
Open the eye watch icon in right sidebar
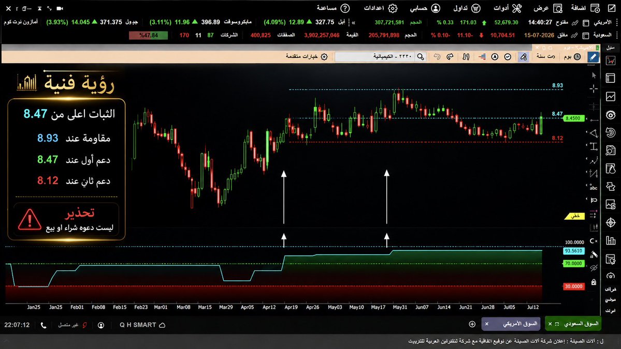click(x=611, y=115)
